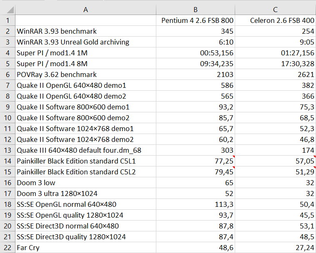Select 'Quake II Software 1024×768 demo2' cell
316x253 pixels.
pos(85,139)
